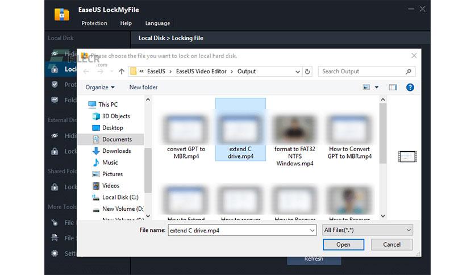
Task: Click the EaseUS LockMyFile logo icon
Action: pyautogui.click(x=62, y=14)
